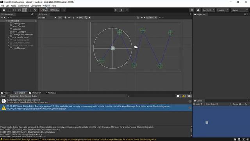Open the Component menu
Viewport: 250px width, 141px height.
click(36, 5)
